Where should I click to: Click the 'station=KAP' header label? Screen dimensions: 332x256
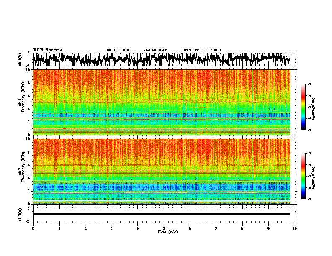156,50
